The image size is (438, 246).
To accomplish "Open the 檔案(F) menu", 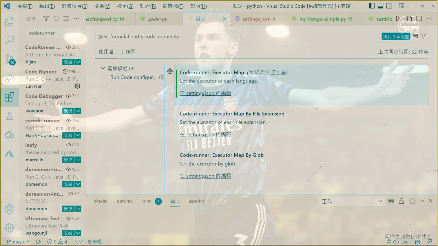I will click(x=25, y=6).
